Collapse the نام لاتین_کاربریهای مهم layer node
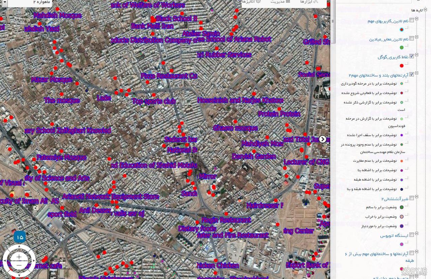 417,19
